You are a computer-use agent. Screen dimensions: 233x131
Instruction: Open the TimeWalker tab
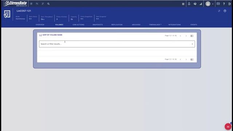[x=155, y=25]
